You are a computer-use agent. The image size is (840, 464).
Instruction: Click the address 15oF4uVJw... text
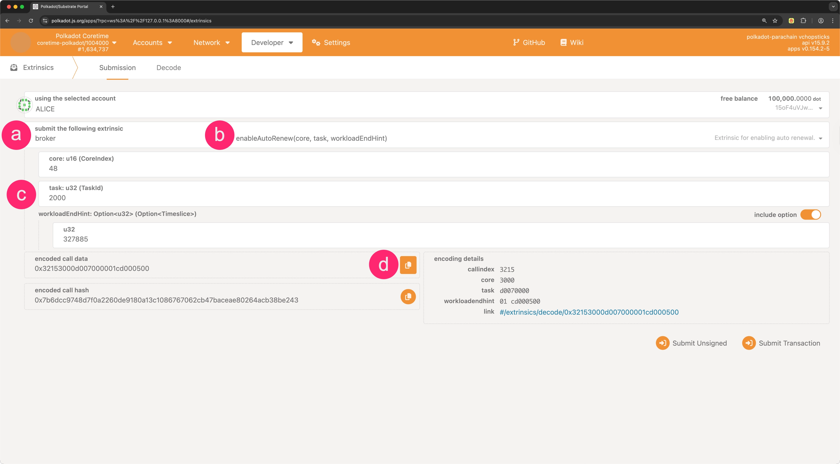point(794,107)
